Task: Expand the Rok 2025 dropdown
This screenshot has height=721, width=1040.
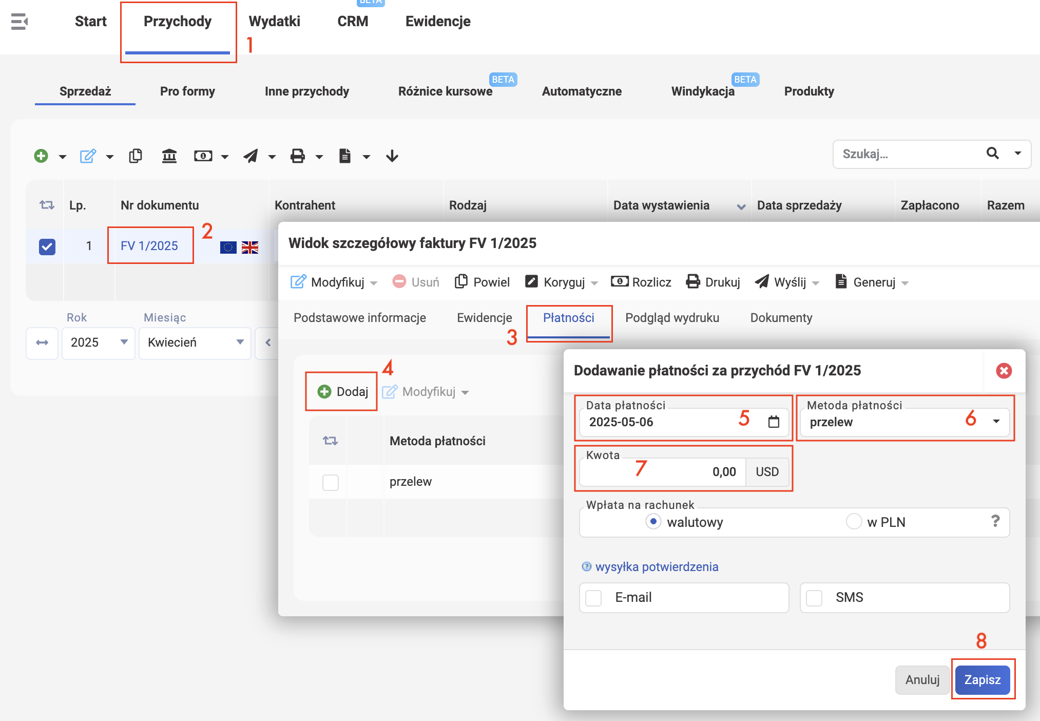Action: 99,343
